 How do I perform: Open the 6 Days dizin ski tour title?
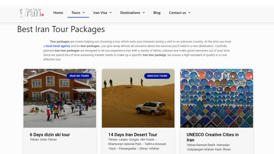pos(50,135)
